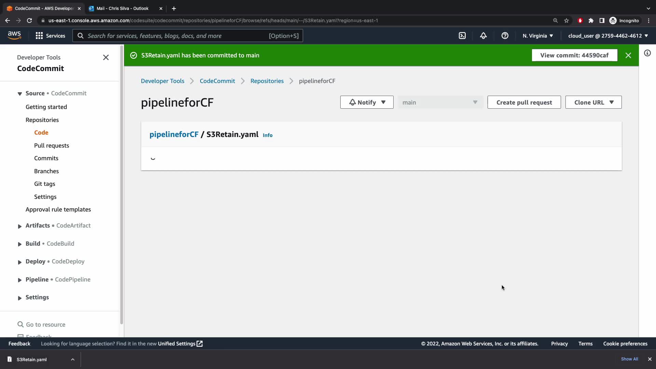
Task: Open AWS CloudShell icon in header
Action: [x=462, y=36]
